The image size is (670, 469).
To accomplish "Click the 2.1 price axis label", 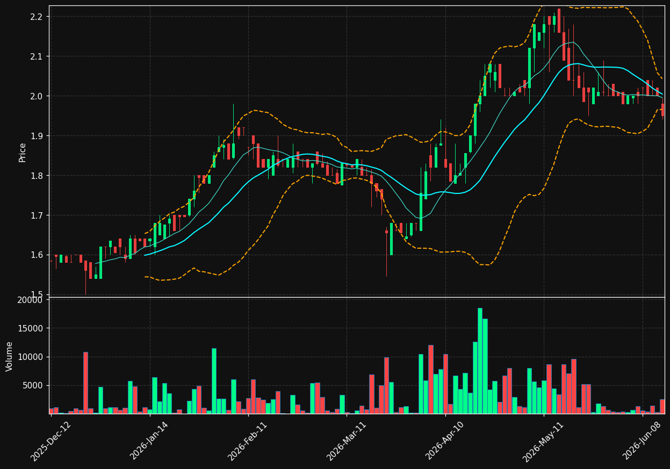I will tap(37, 56).
